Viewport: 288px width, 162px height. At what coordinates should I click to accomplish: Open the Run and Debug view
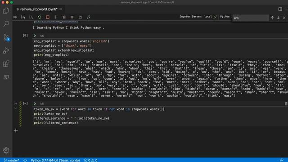pyautogui.click(x=6, y=50)
